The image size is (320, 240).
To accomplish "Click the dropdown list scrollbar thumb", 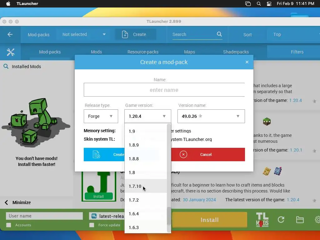I will [169, 216].
